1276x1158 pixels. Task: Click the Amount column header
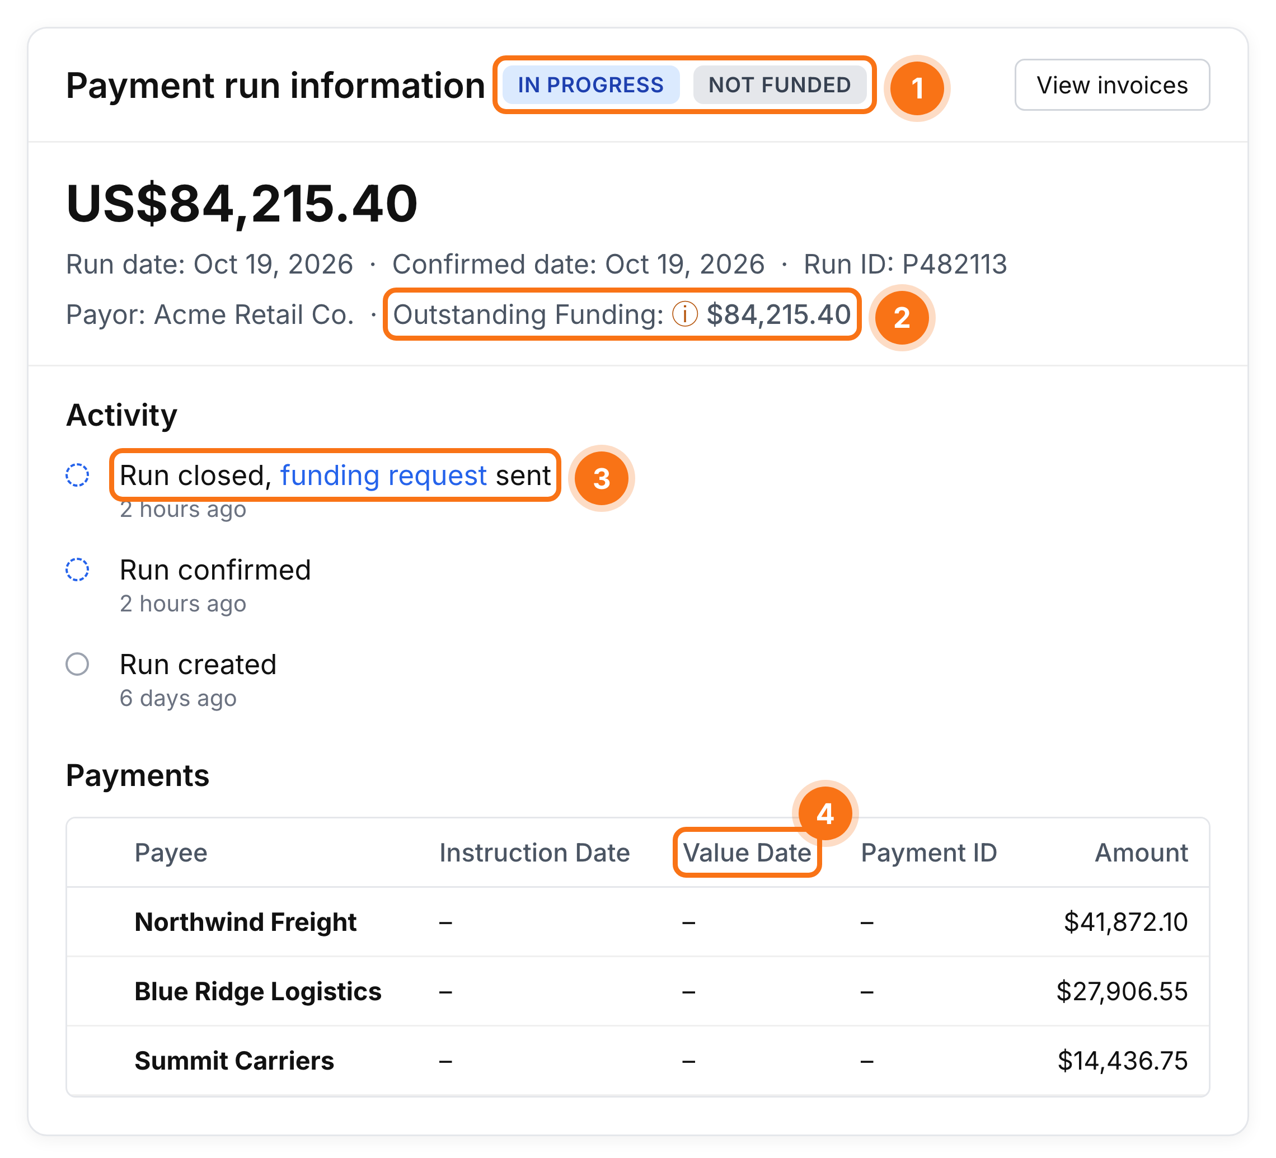(x=1141, y=853)
